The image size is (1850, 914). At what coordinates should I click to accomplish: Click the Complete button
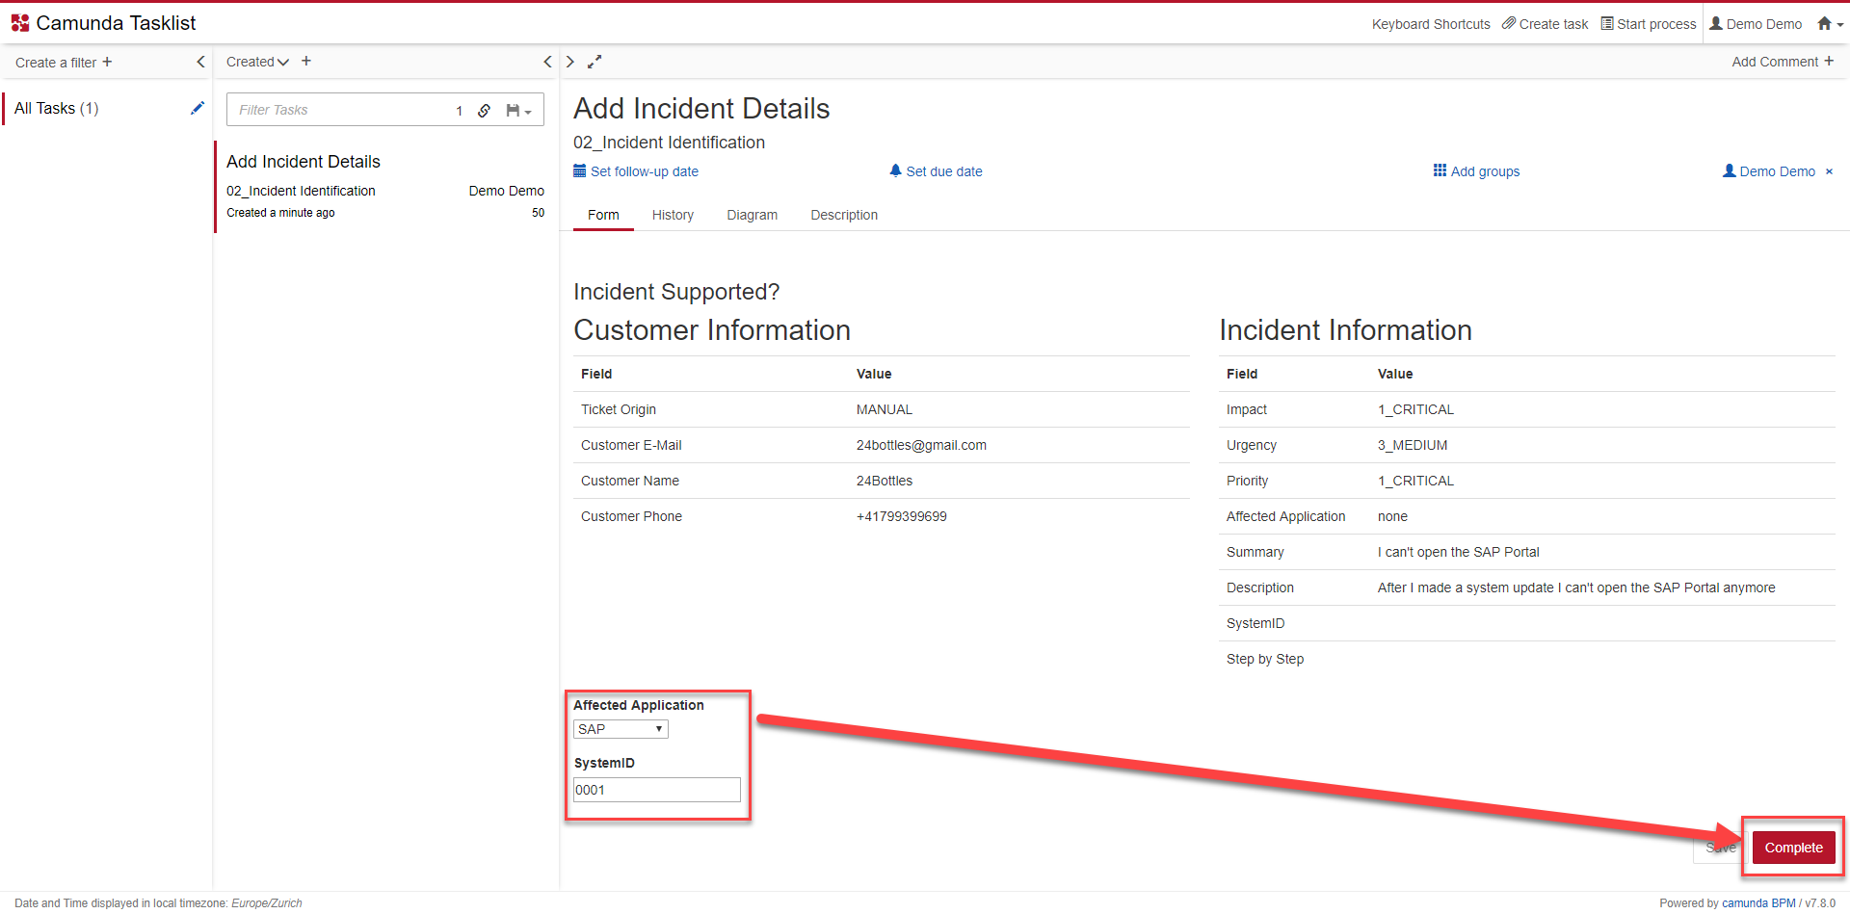pyautogui.click(x=1793, y=848)
